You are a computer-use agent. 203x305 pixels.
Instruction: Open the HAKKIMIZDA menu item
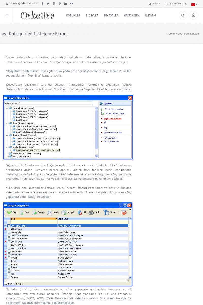[132, 16]
